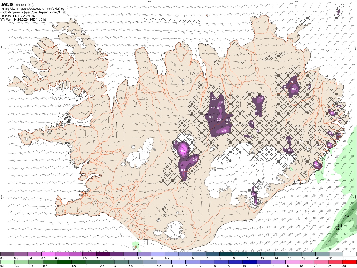Screen dimensions: 357x268
Task: Click the '2.5' number under upper legend
Action: (x=112, y=258)
